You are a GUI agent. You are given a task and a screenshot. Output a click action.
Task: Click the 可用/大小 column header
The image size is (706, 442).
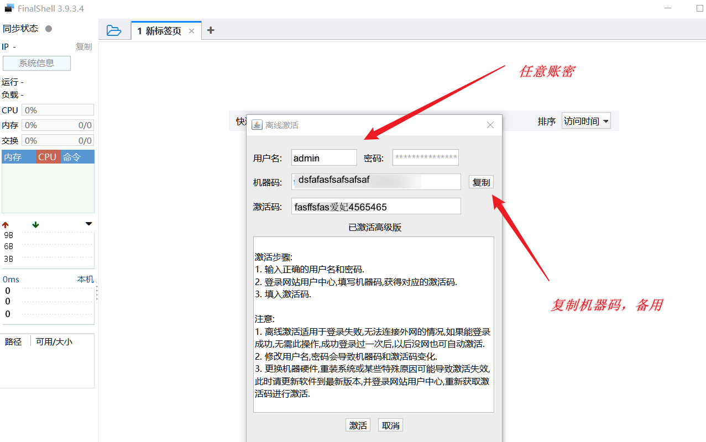coord(54,342)
